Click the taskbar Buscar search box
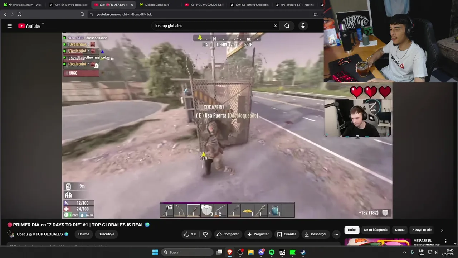This screenshot has width=458, height=258. [187, 252]
